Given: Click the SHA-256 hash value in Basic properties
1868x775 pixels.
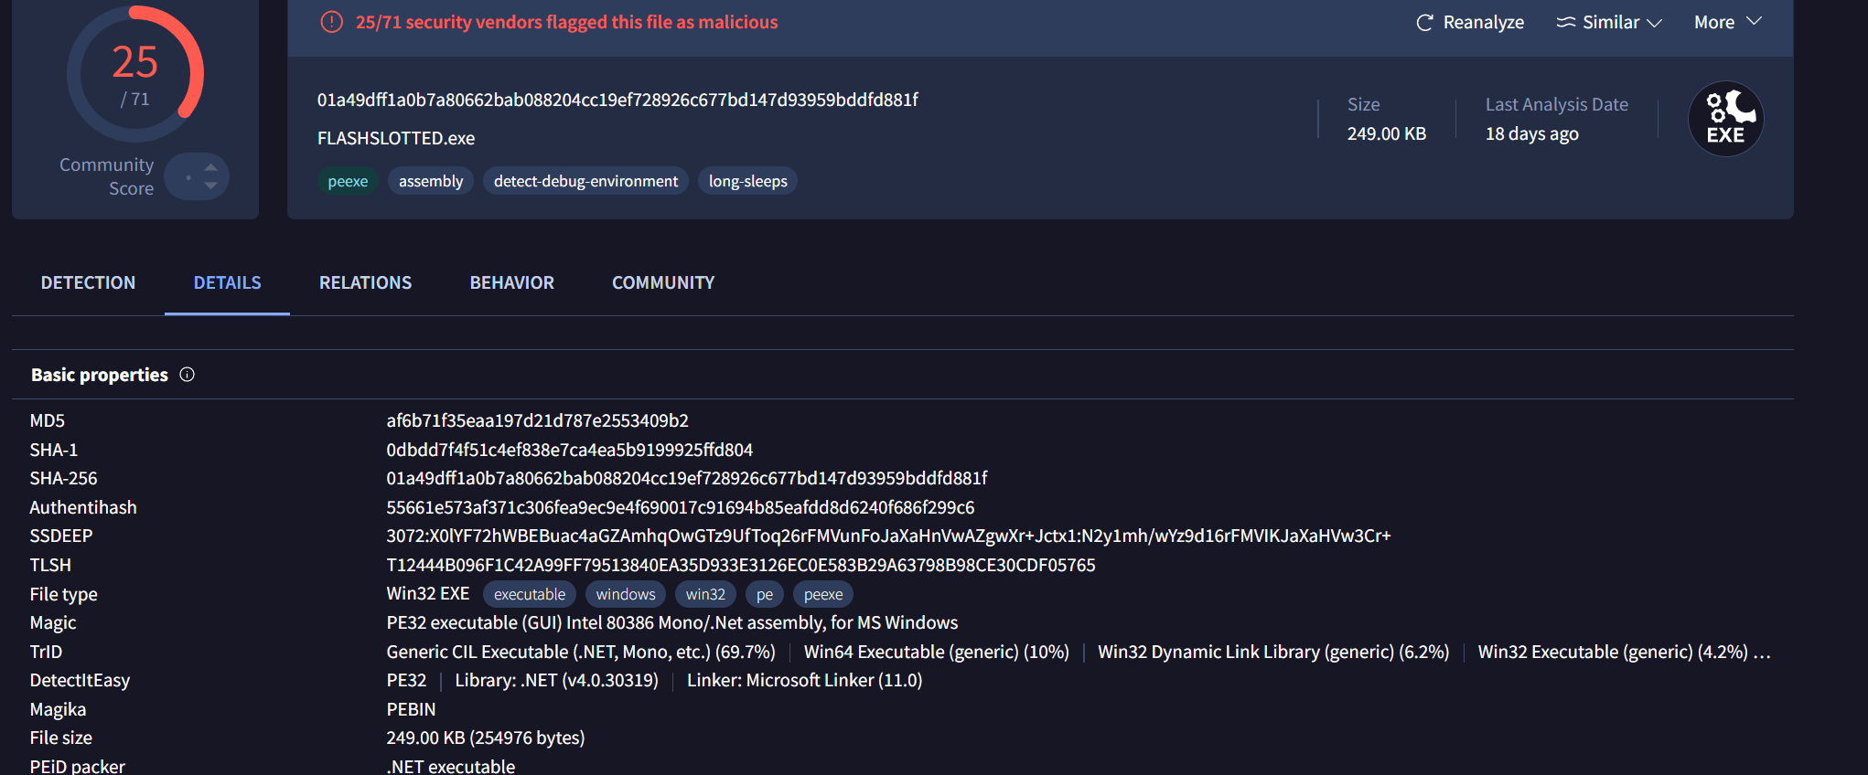Looking at the screenshot, I should click(x=686, y=478).
